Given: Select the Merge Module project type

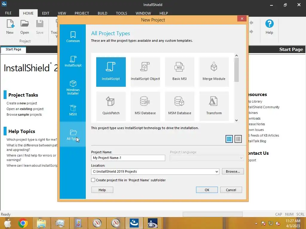Looking at the screenshot, I should (x=214, y=72).
